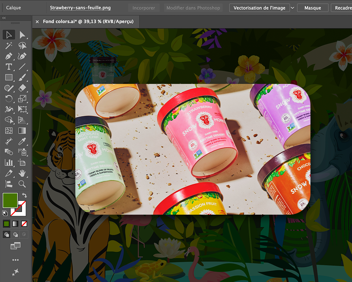
Task: Select the Zoom magnifier tool
Action: tap(22, 184)
